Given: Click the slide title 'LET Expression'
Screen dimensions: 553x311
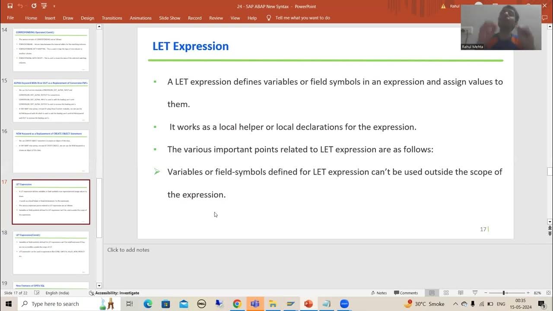Looking at the screenshot, I should (191, 46).
